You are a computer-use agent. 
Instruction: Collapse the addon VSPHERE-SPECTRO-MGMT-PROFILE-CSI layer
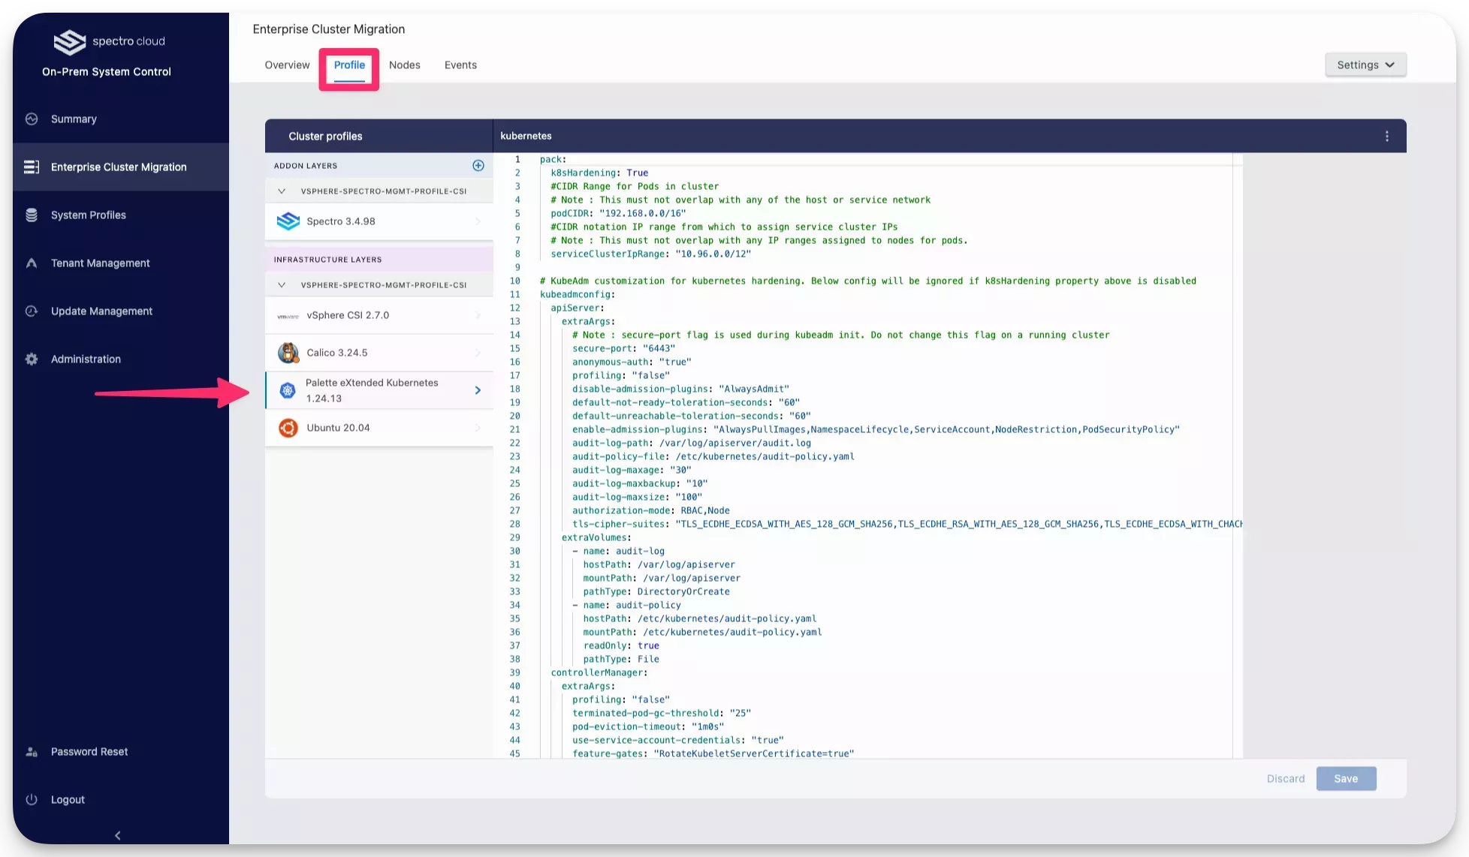point(282,191)
